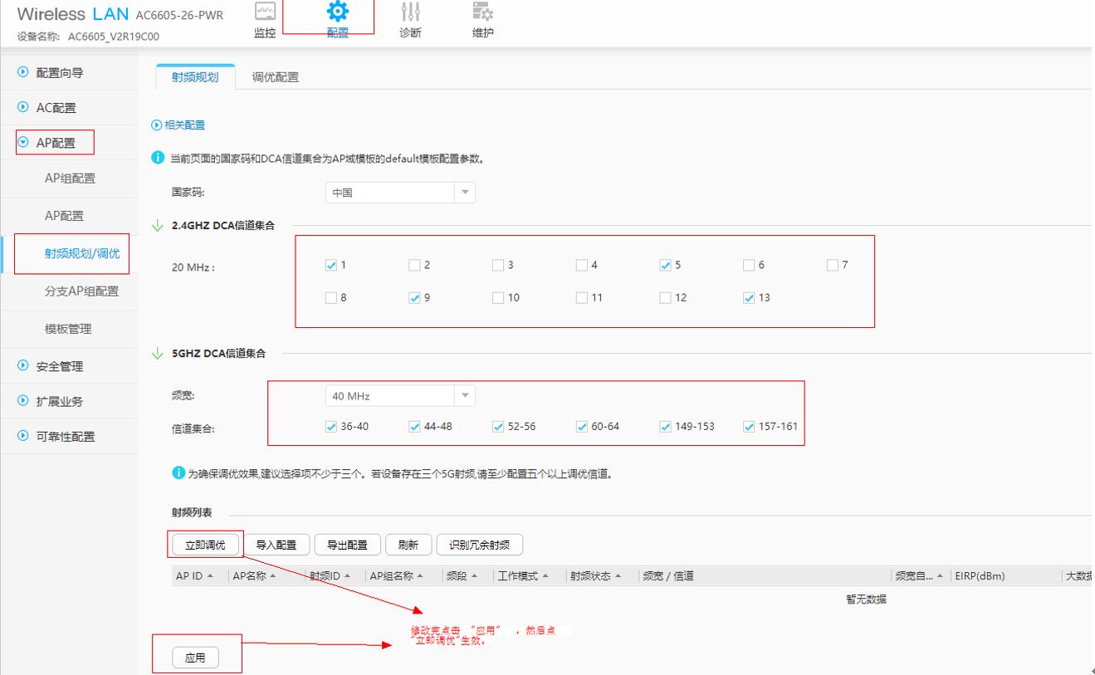Check 2.4GHz channel 7
Image resolution: width=1095 pixels, height=675 pixels.
833,265
